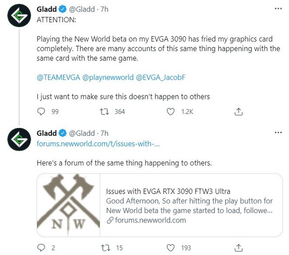This screenshot has height=255, width=289.
Task: Share the first tweet via share icon
Action: click(238, 112)
